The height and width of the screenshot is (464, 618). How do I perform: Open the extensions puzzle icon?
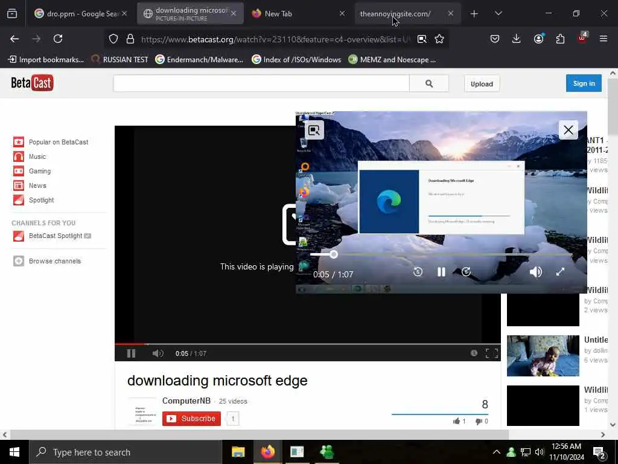(560, 39)
